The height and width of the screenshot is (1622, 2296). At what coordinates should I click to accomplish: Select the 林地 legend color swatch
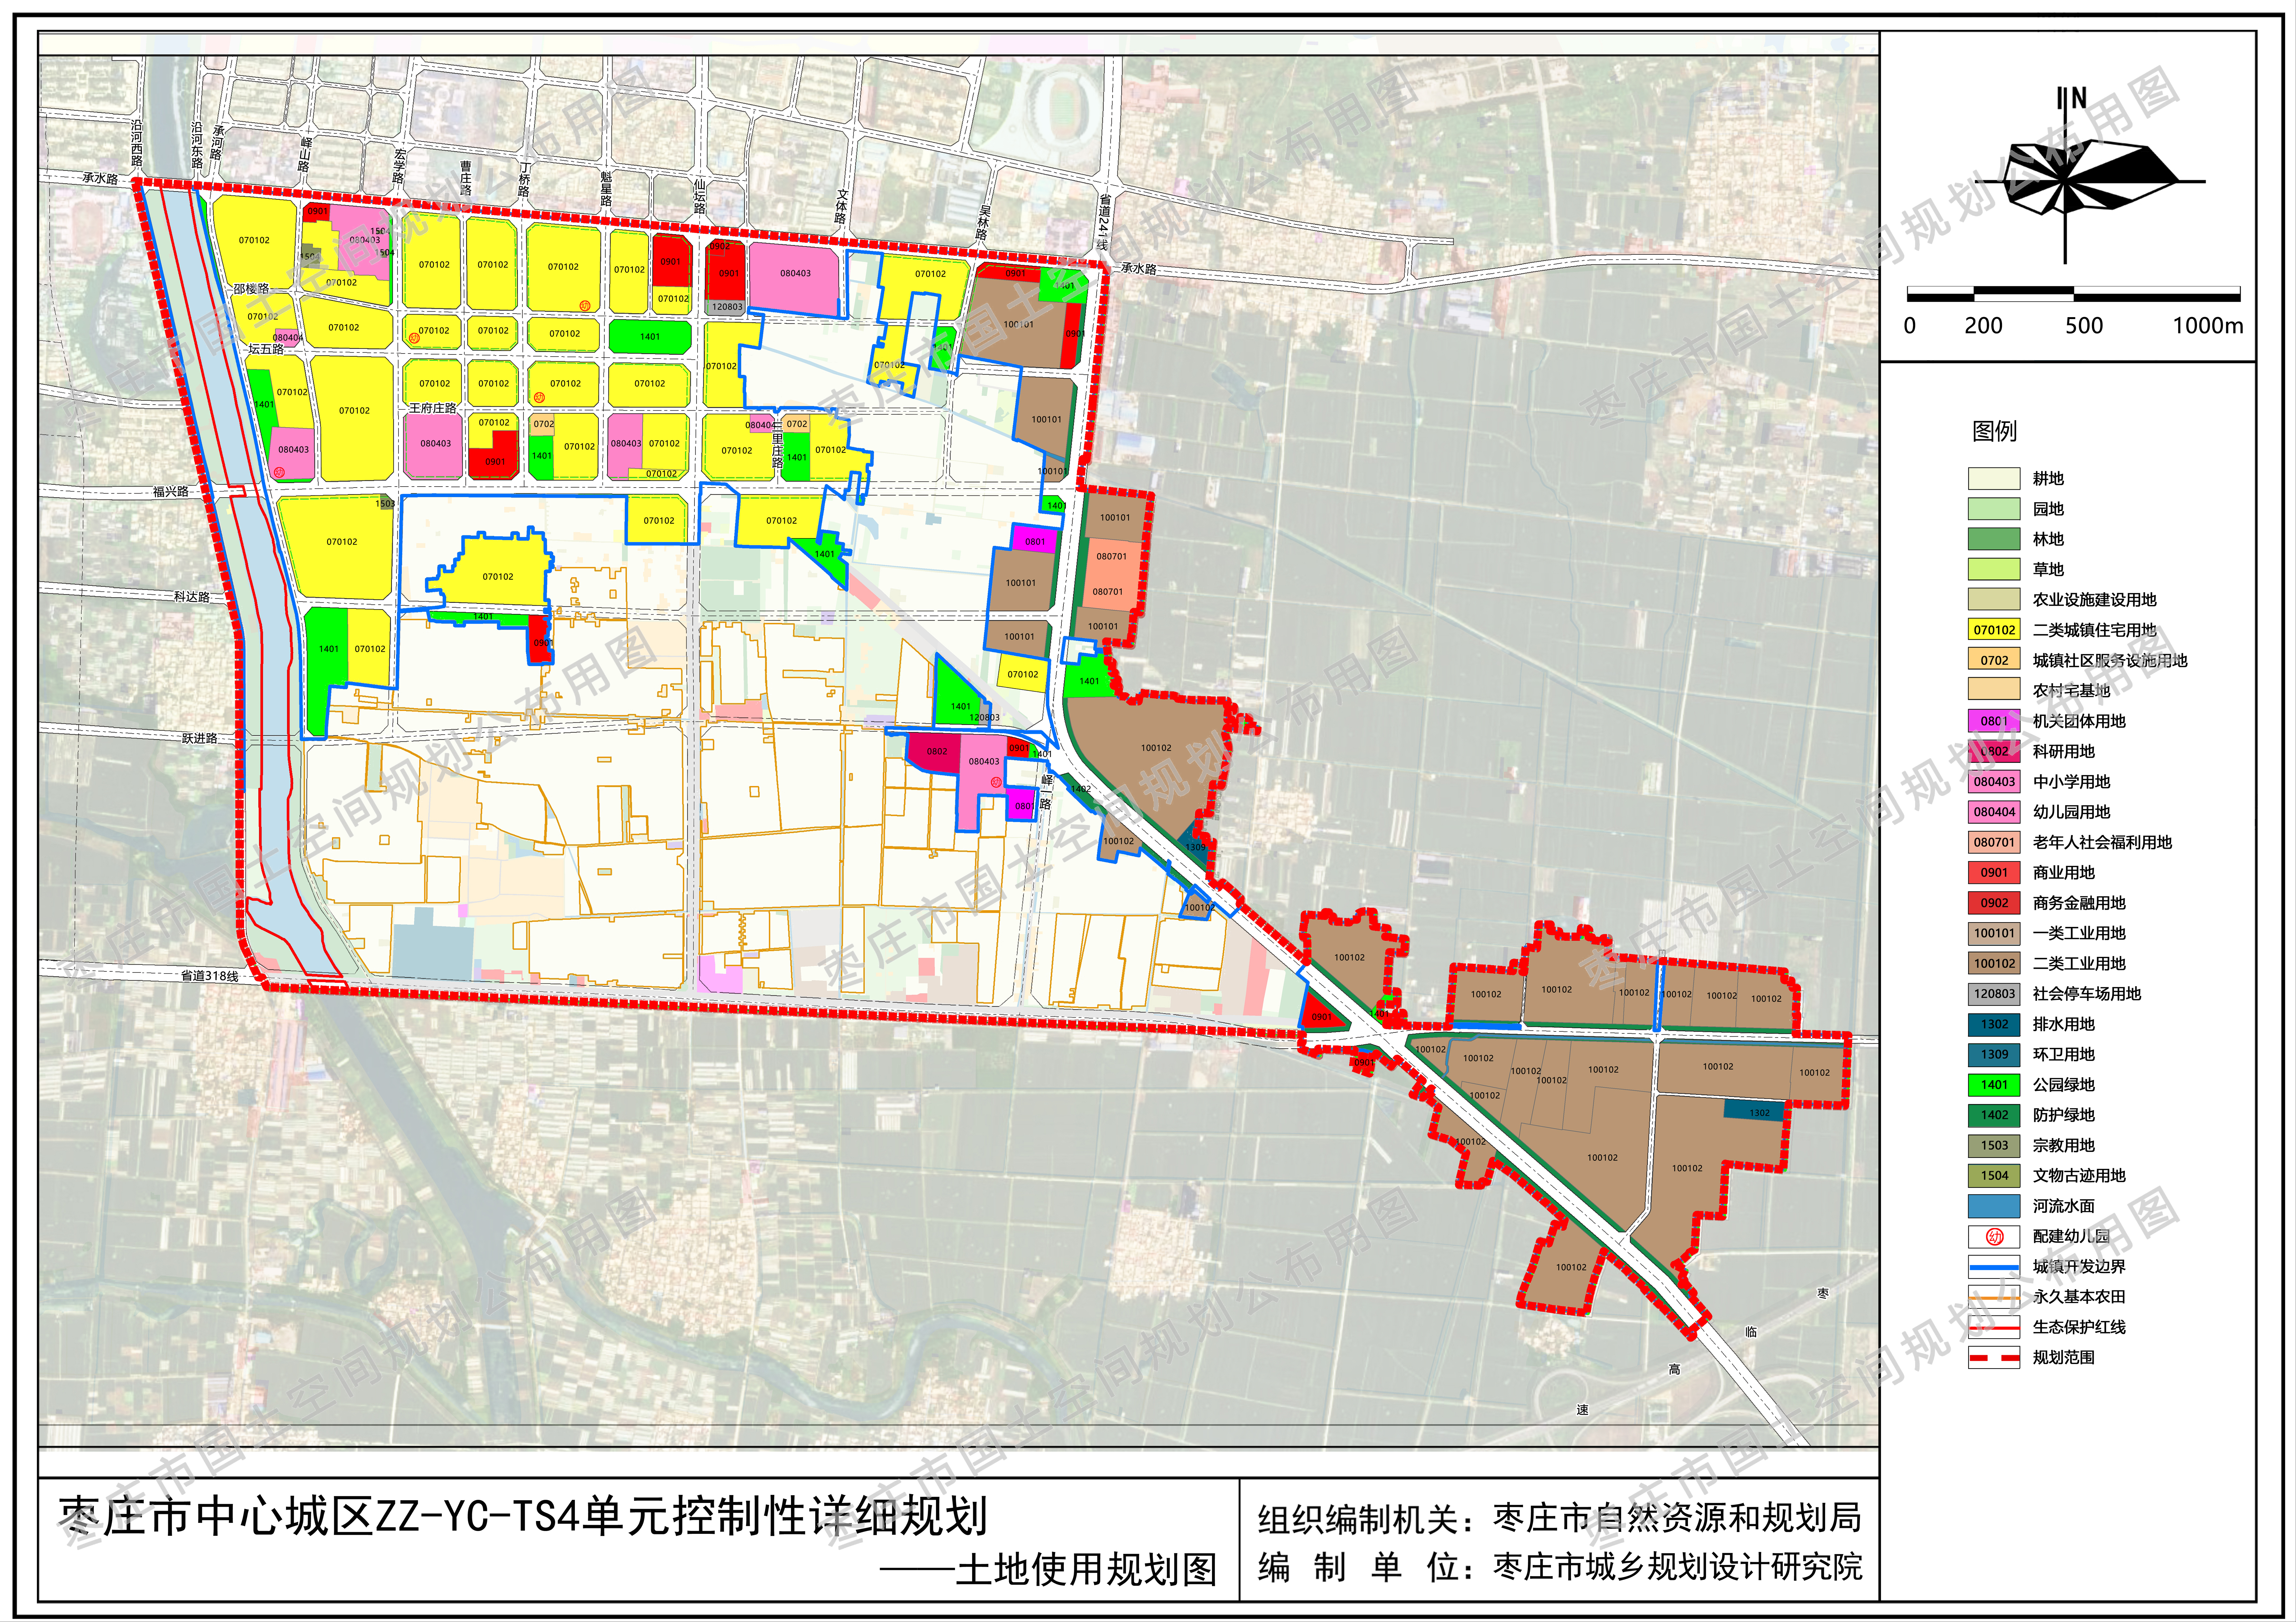tap(1994, 539)
